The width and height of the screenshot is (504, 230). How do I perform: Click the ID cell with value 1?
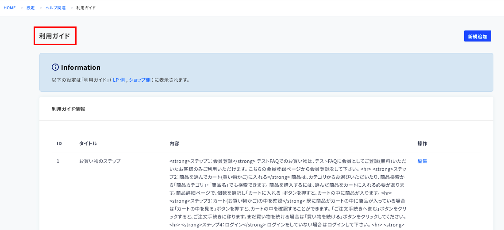tap(58, 161)
